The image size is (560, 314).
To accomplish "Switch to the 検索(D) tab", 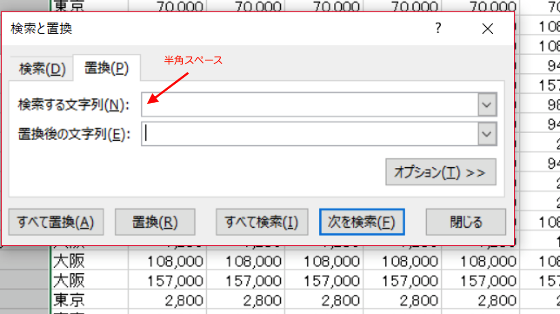I will tap(42, 69).
